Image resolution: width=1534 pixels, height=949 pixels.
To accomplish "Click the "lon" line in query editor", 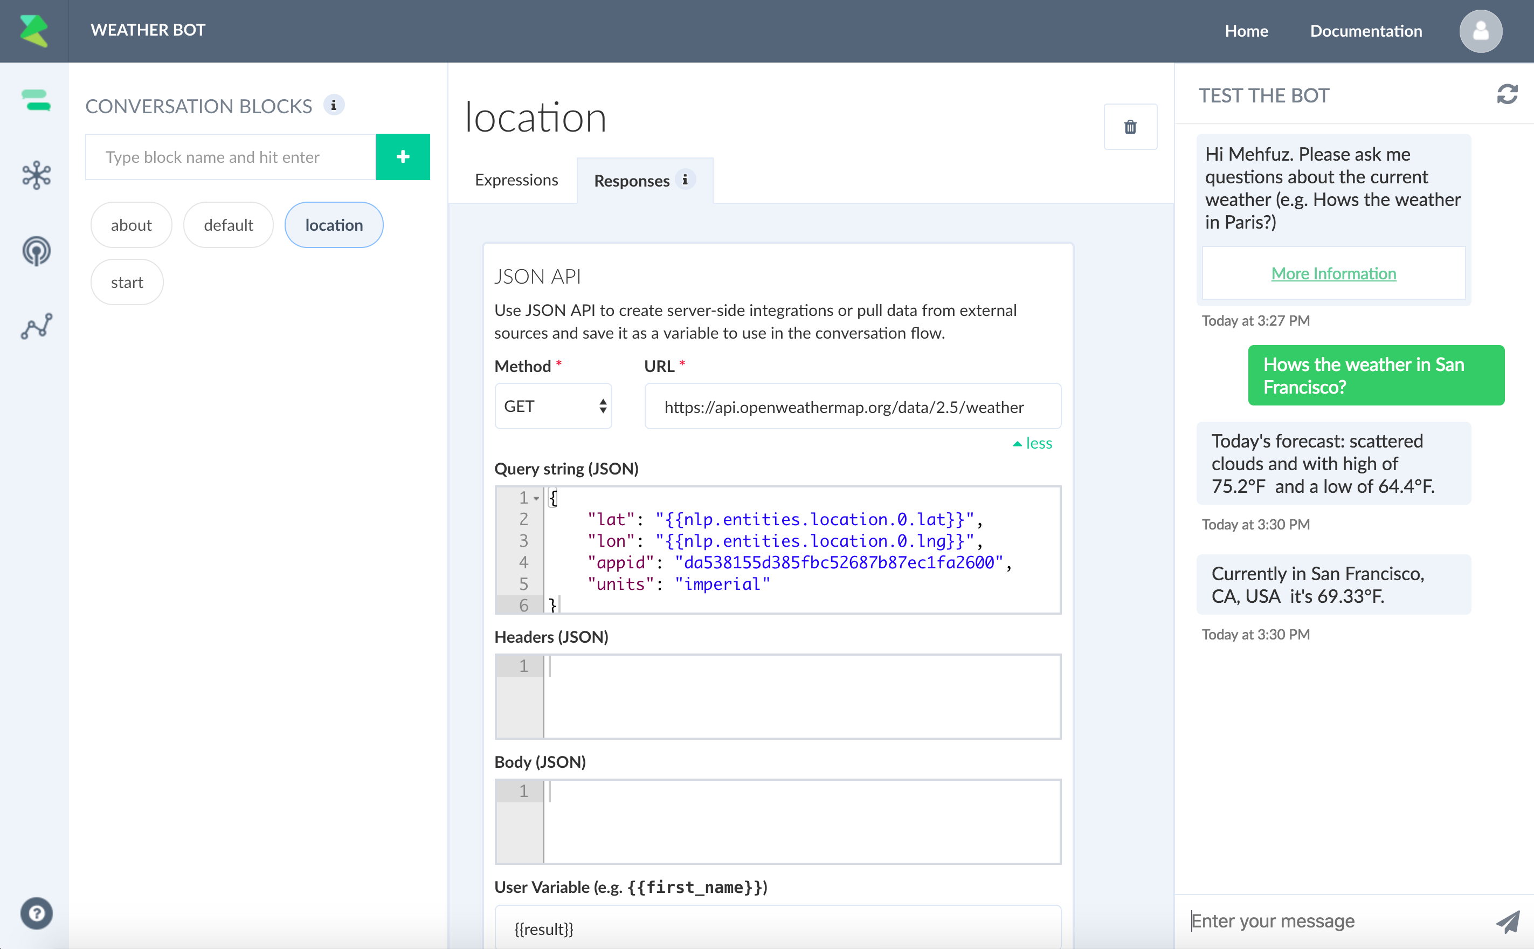I will pyautogui.click(x=784, y=541).
